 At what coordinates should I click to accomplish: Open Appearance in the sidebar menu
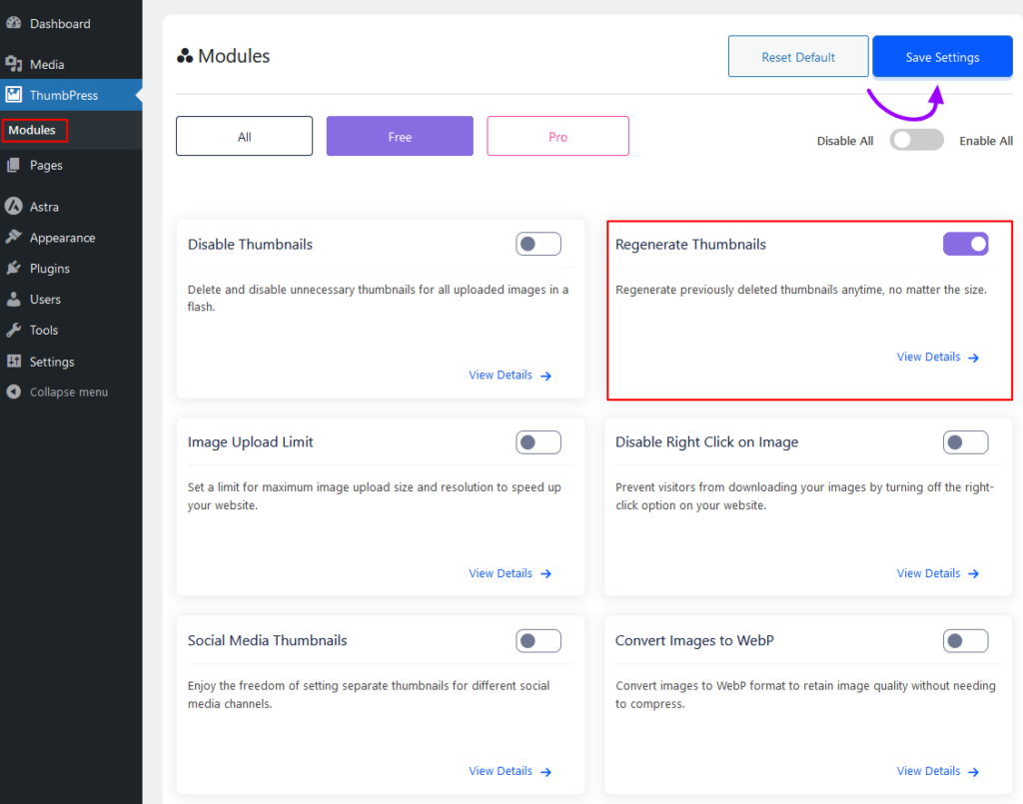click(71, 238)
